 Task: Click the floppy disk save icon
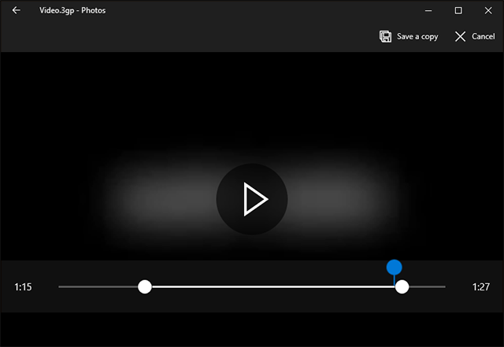click(385, 37)
